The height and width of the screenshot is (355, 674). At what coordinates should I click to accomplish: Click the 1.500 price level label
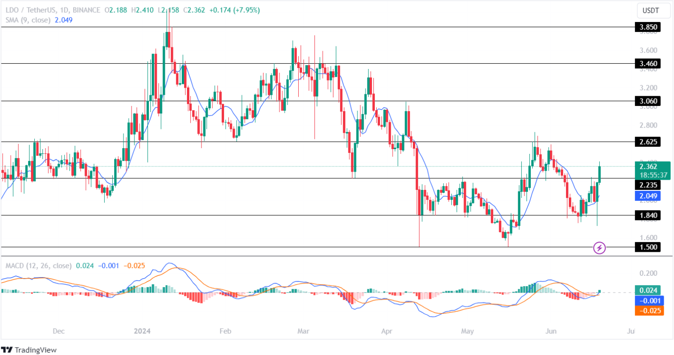(648, 247)
